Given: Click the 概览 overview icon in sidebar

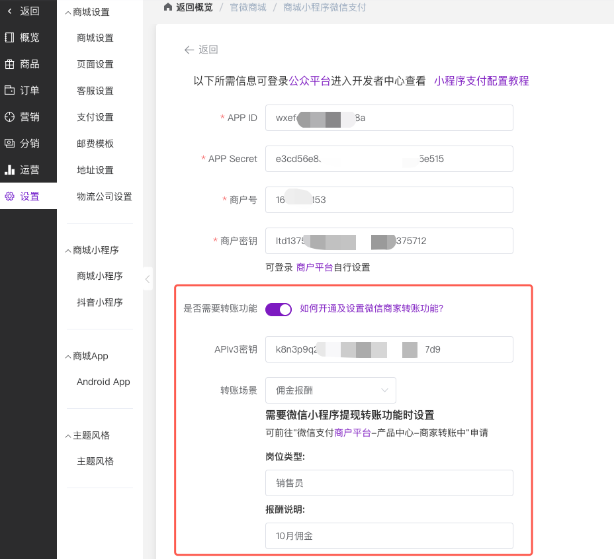Looking at the screenshot, I should point(9,37).
